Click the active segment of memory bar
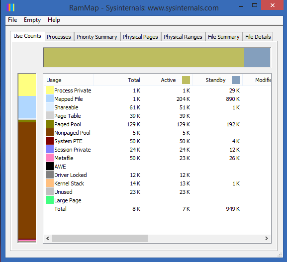Viewport: 287px width, 262px height. [144, 58]
